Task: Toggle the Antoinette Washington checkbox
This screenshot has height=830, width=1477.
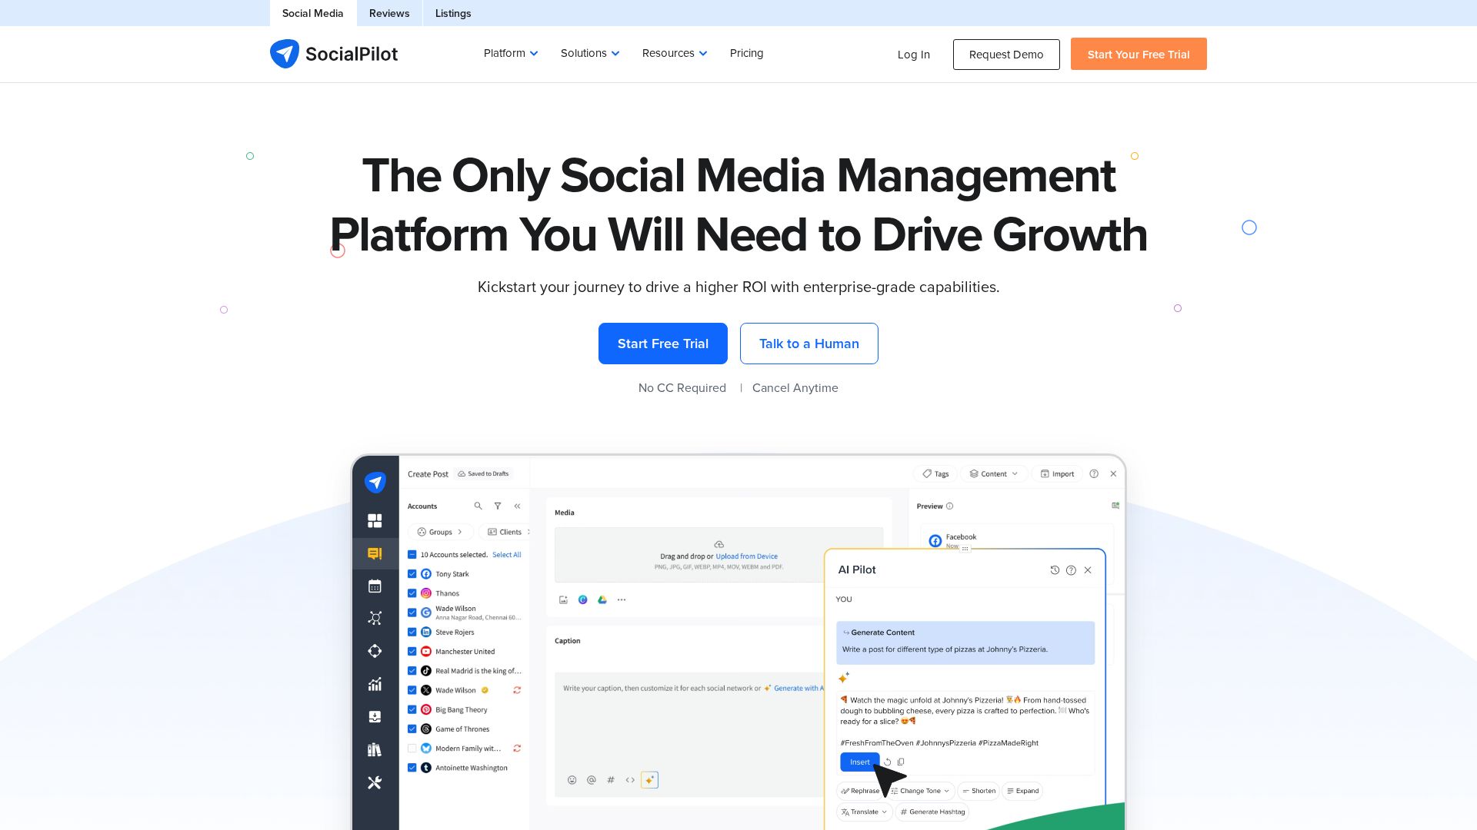Action: coord(412,768)
